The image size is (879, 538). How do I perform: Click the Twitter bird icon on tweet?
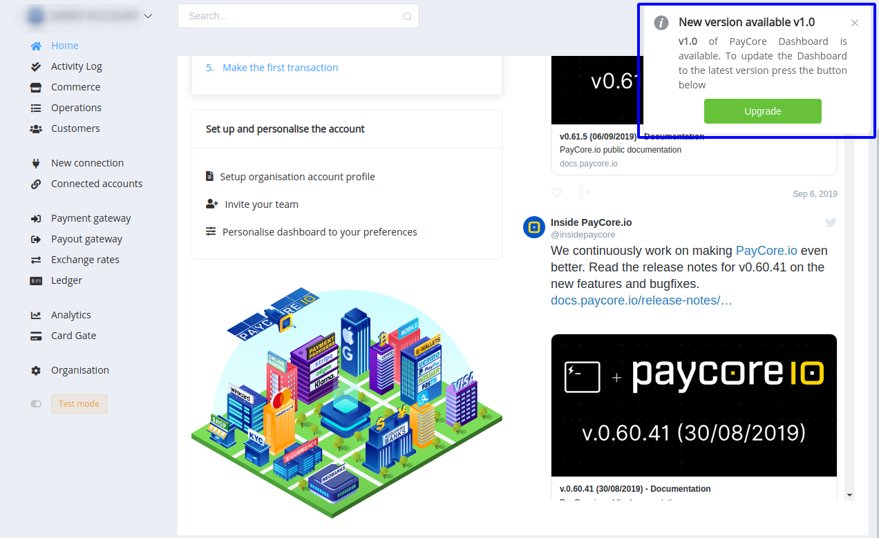(831, 222)
